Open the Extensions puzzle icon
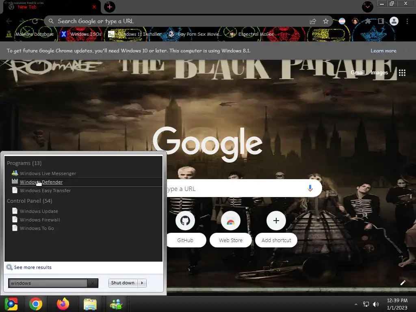 point(368,21)
